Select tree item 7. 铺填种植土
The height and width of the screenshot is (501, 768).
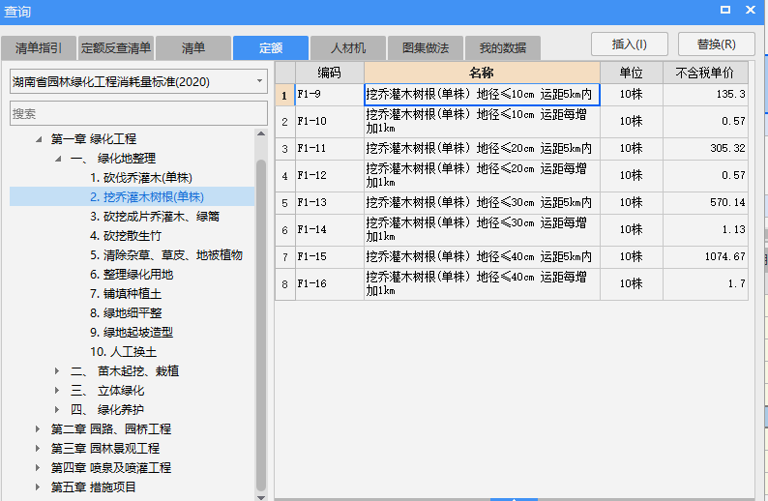click(126, 294)
